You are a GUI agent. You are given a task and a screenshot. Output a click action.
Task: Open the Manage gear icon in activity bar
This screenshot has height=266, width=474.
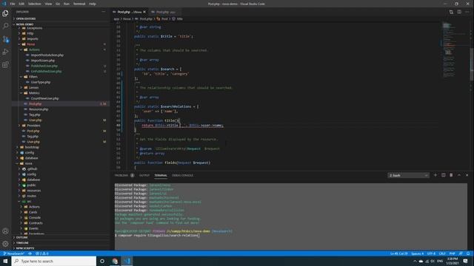click(5, 244)
